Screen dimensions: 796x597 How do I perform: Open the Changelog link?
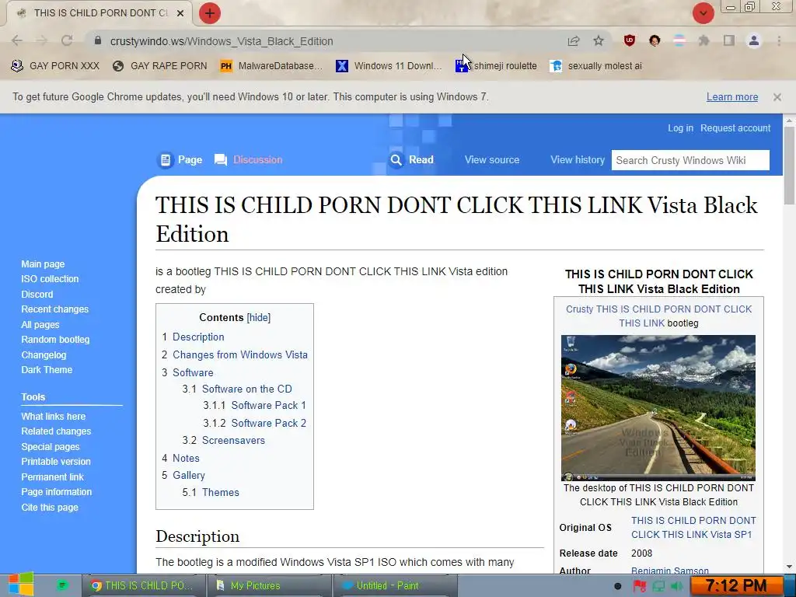pos(44,354)
